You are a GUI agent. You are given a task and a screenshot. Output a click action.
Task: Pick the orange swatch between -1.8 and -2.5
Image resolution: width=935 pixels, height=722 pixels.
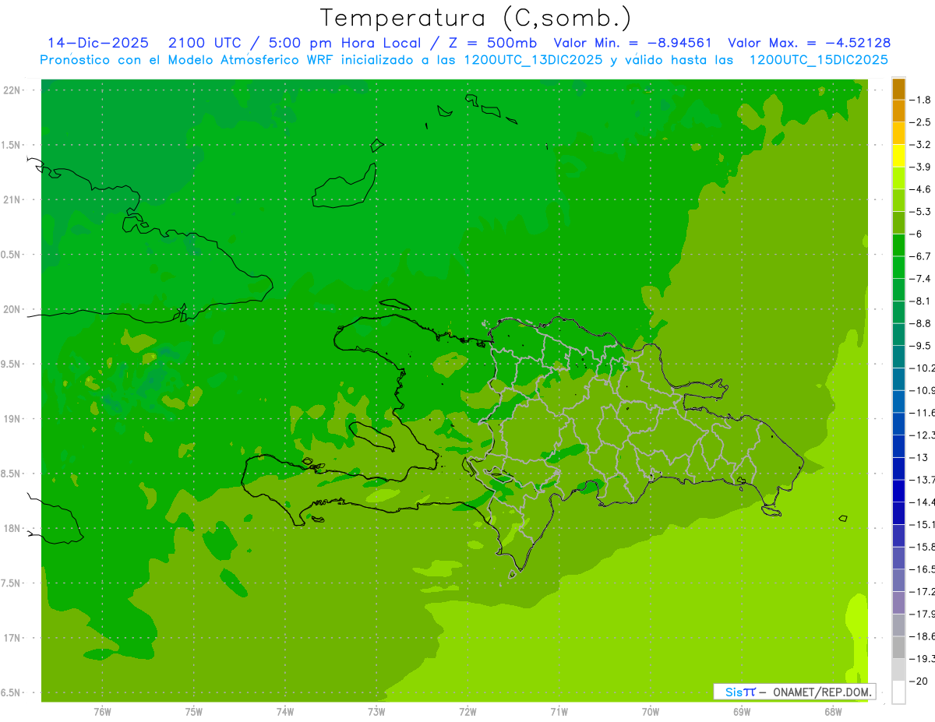coord(898,111)
